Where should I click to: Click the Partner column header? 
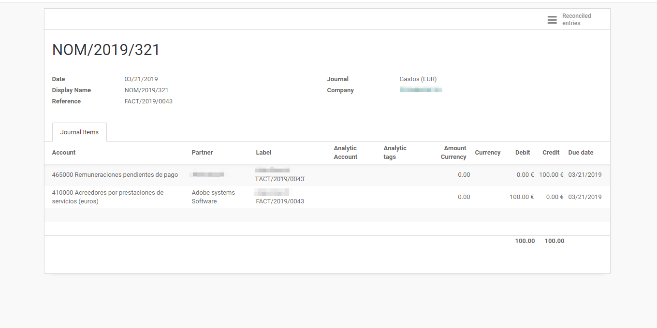[202, 152]
